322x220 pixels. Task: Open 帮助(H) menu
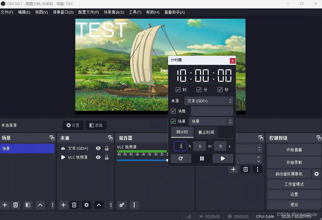point(153,12)
